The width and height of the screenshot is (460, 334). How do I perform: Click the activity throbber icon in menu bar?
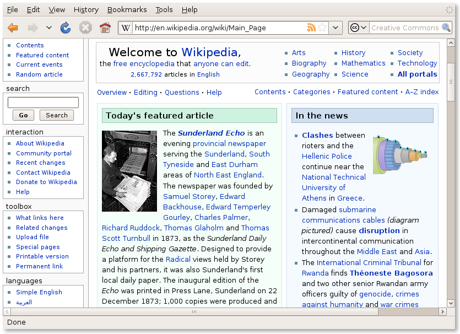pyautogui.click(x=450, y=10)
